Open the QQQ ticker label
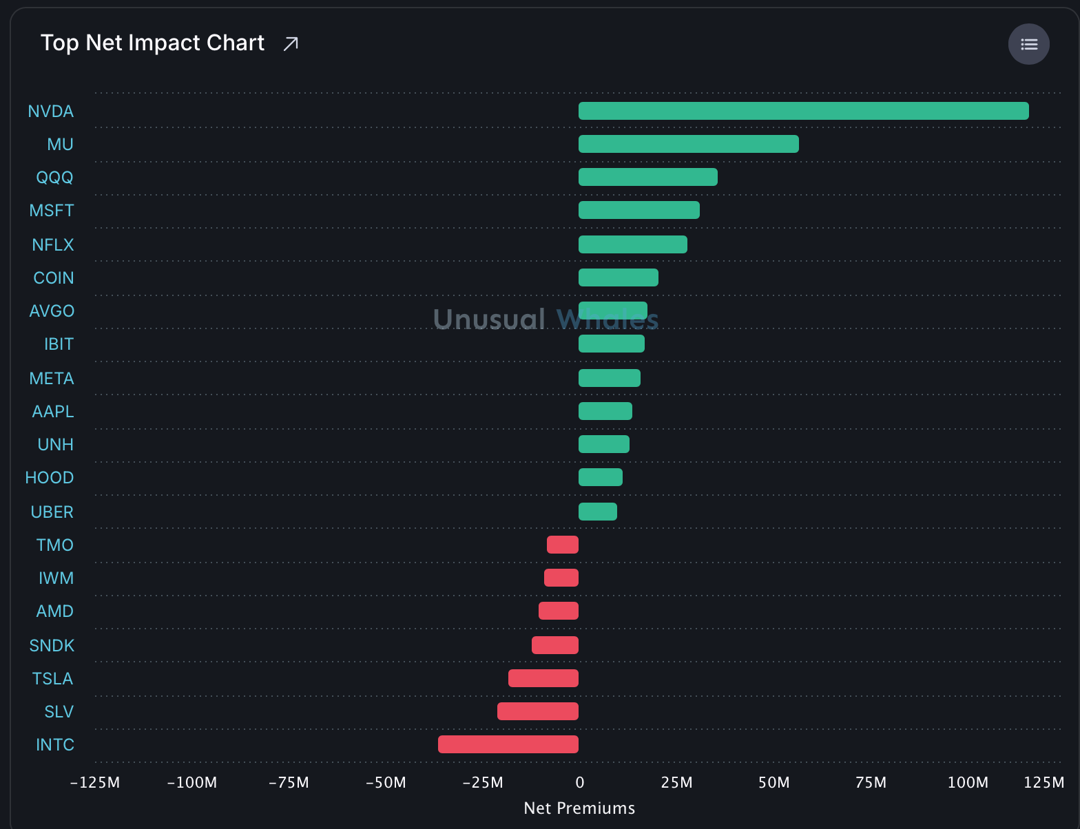 click(x=54, y=178)
